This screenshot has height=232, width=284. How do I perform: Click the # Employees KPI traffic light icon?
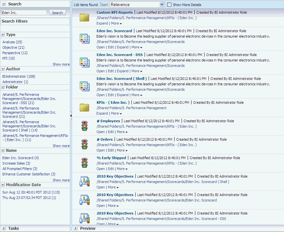coord(84,126)
